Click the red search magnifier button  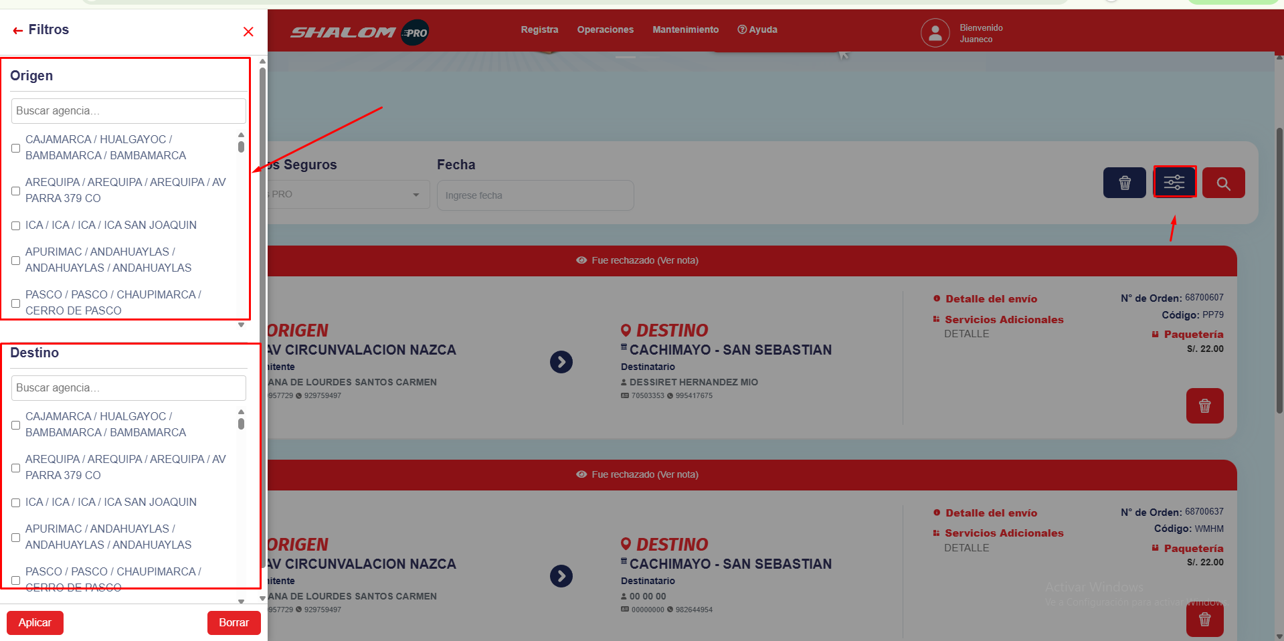point(1223,183)
